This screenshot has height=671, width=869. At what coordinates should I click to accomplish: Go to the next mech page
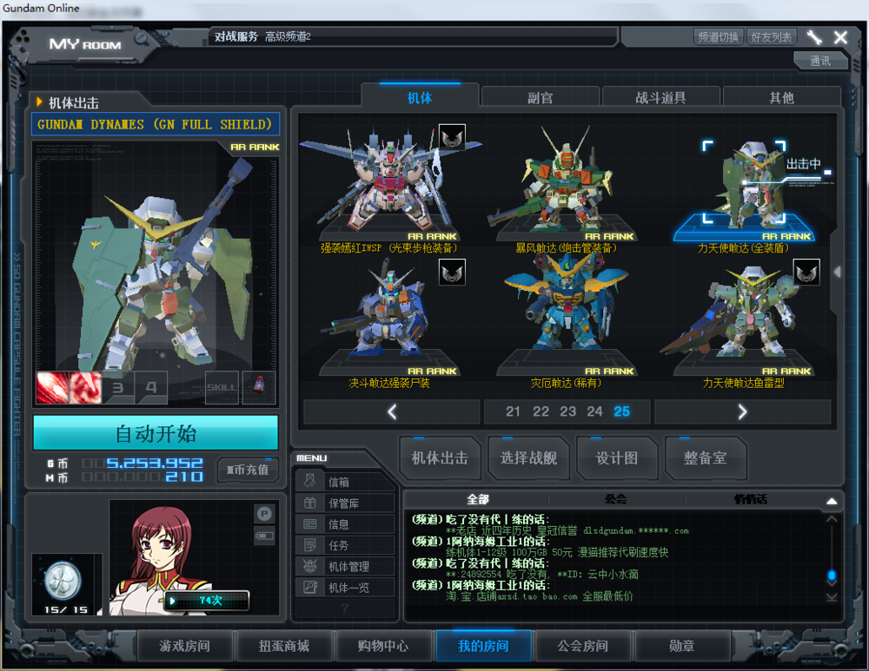point(742,411)
